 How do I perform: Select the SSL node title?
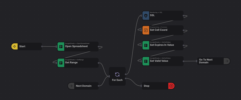click(152, 15)
